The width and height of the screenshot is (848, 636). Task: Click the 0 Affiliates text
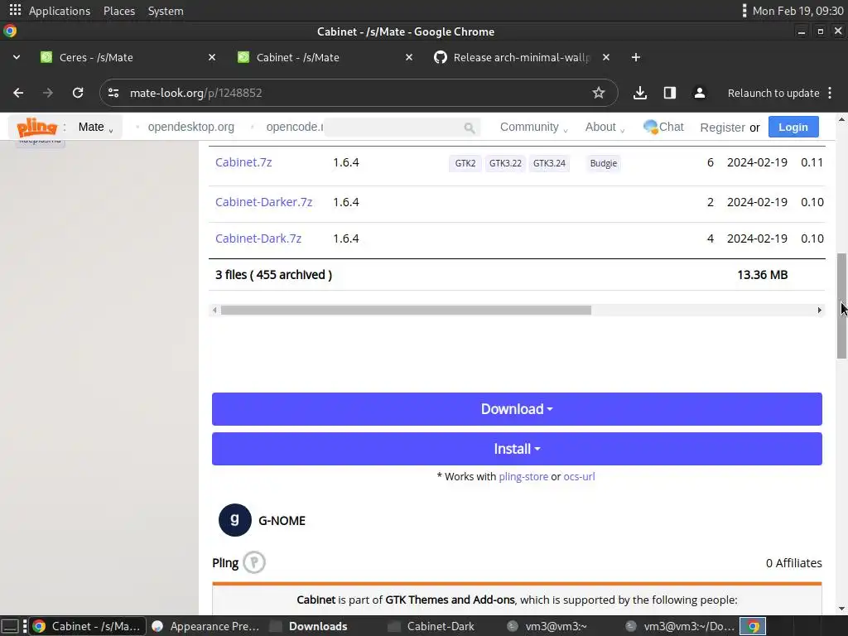(793, 563)
